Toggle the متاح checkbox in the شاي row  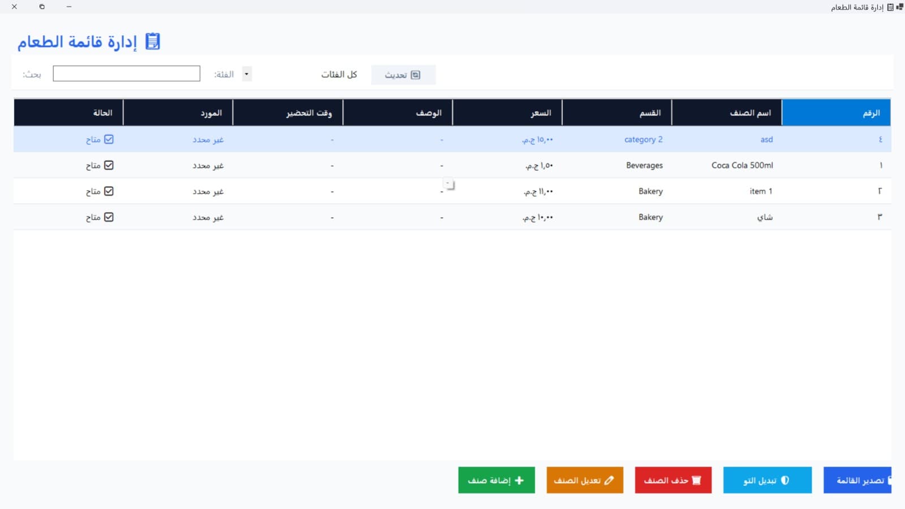109,217
